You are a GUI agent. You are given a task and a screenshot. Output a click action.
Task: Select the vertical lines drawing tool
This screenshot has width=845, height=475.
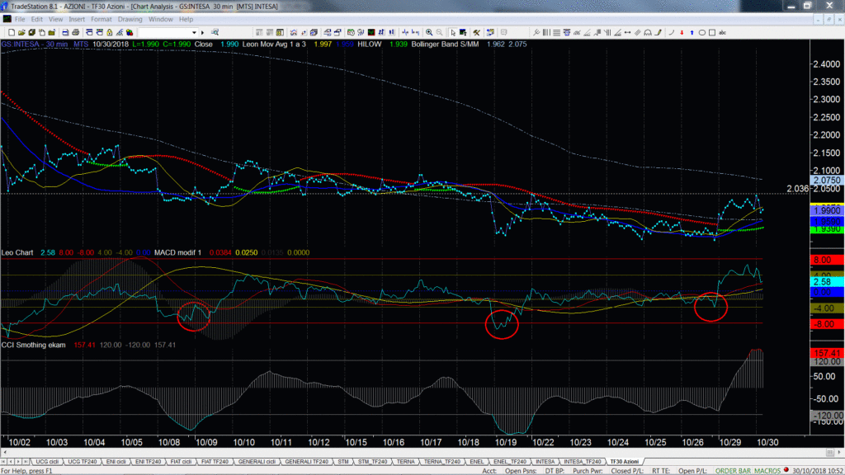click(546, 32)
